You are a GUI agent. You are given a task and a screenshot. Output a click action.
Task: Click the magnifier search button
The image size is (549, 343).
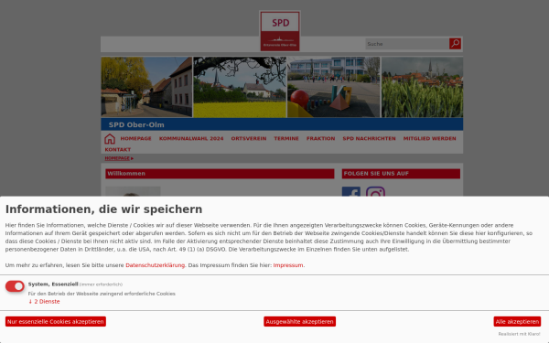(x=455, y=44)
